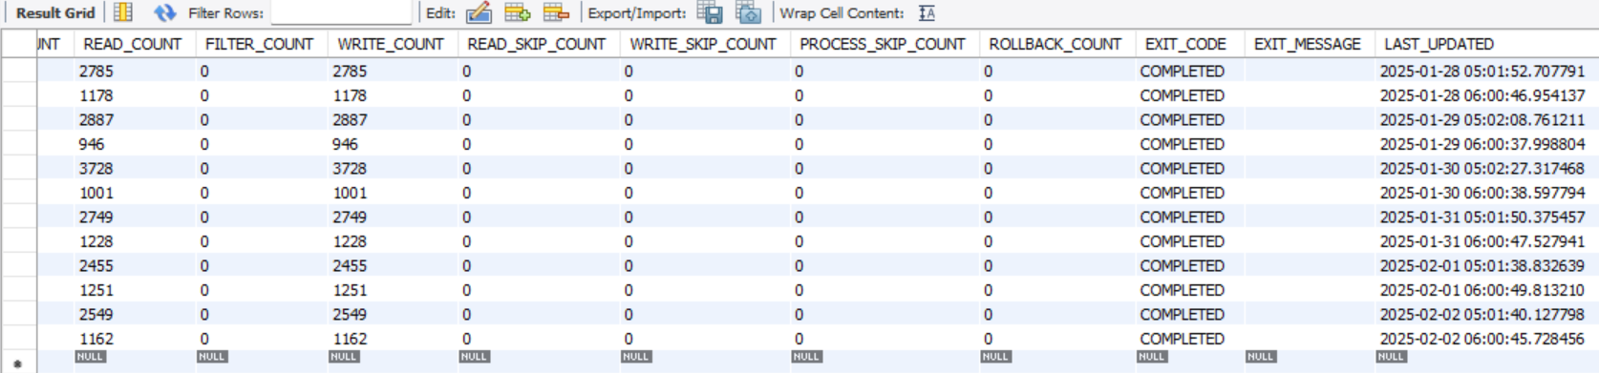This screenshot has width=1599, height=373.
Task: Export recordset to external file icon
Action: point(710,12)
